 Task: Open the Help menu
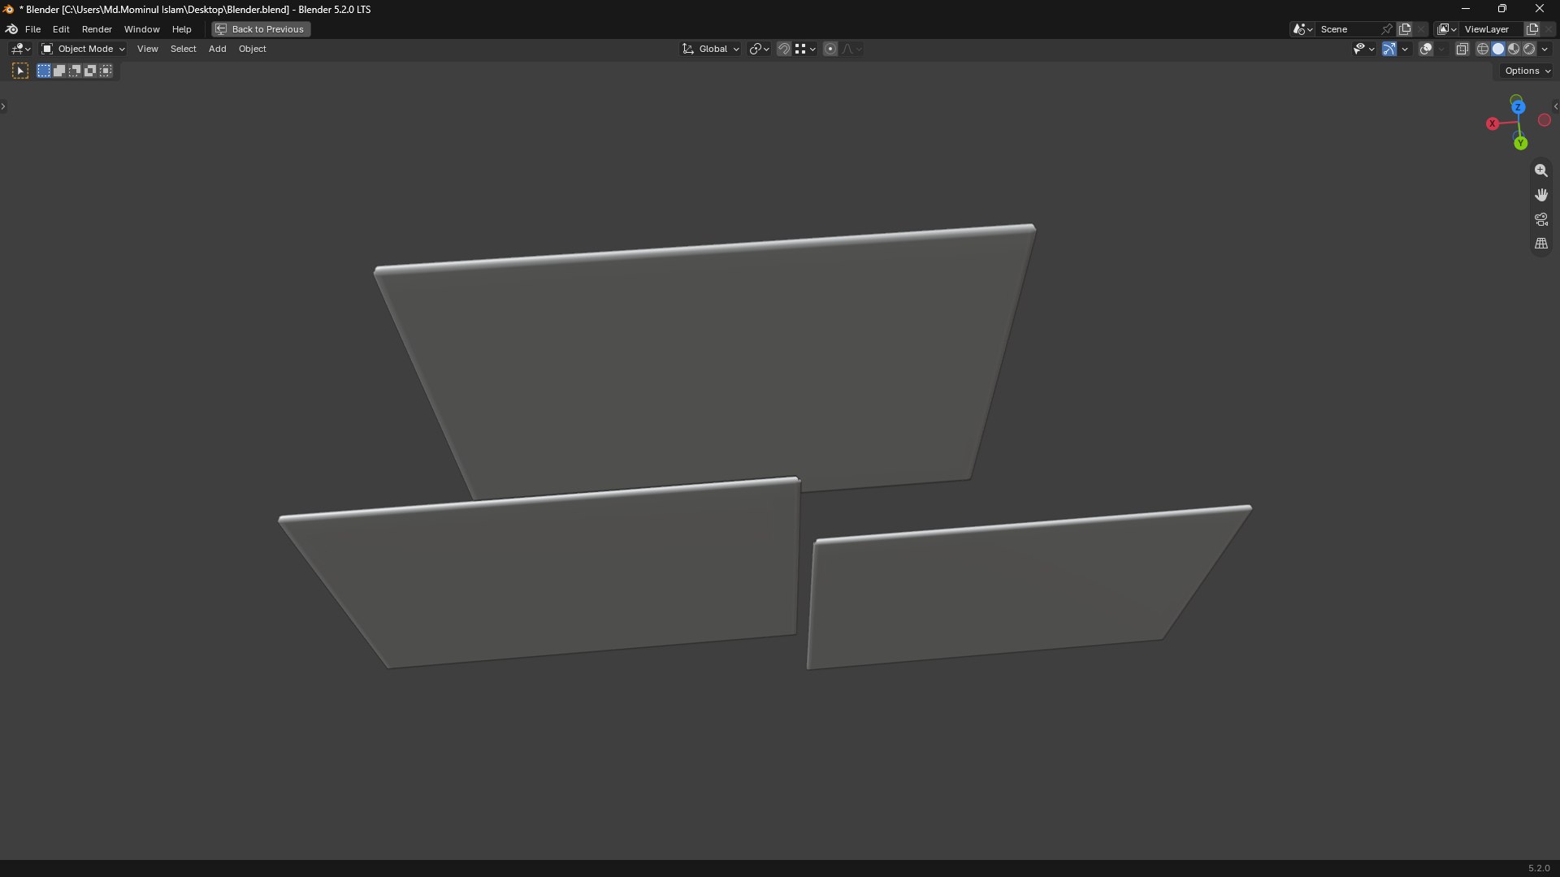(181, 29)
